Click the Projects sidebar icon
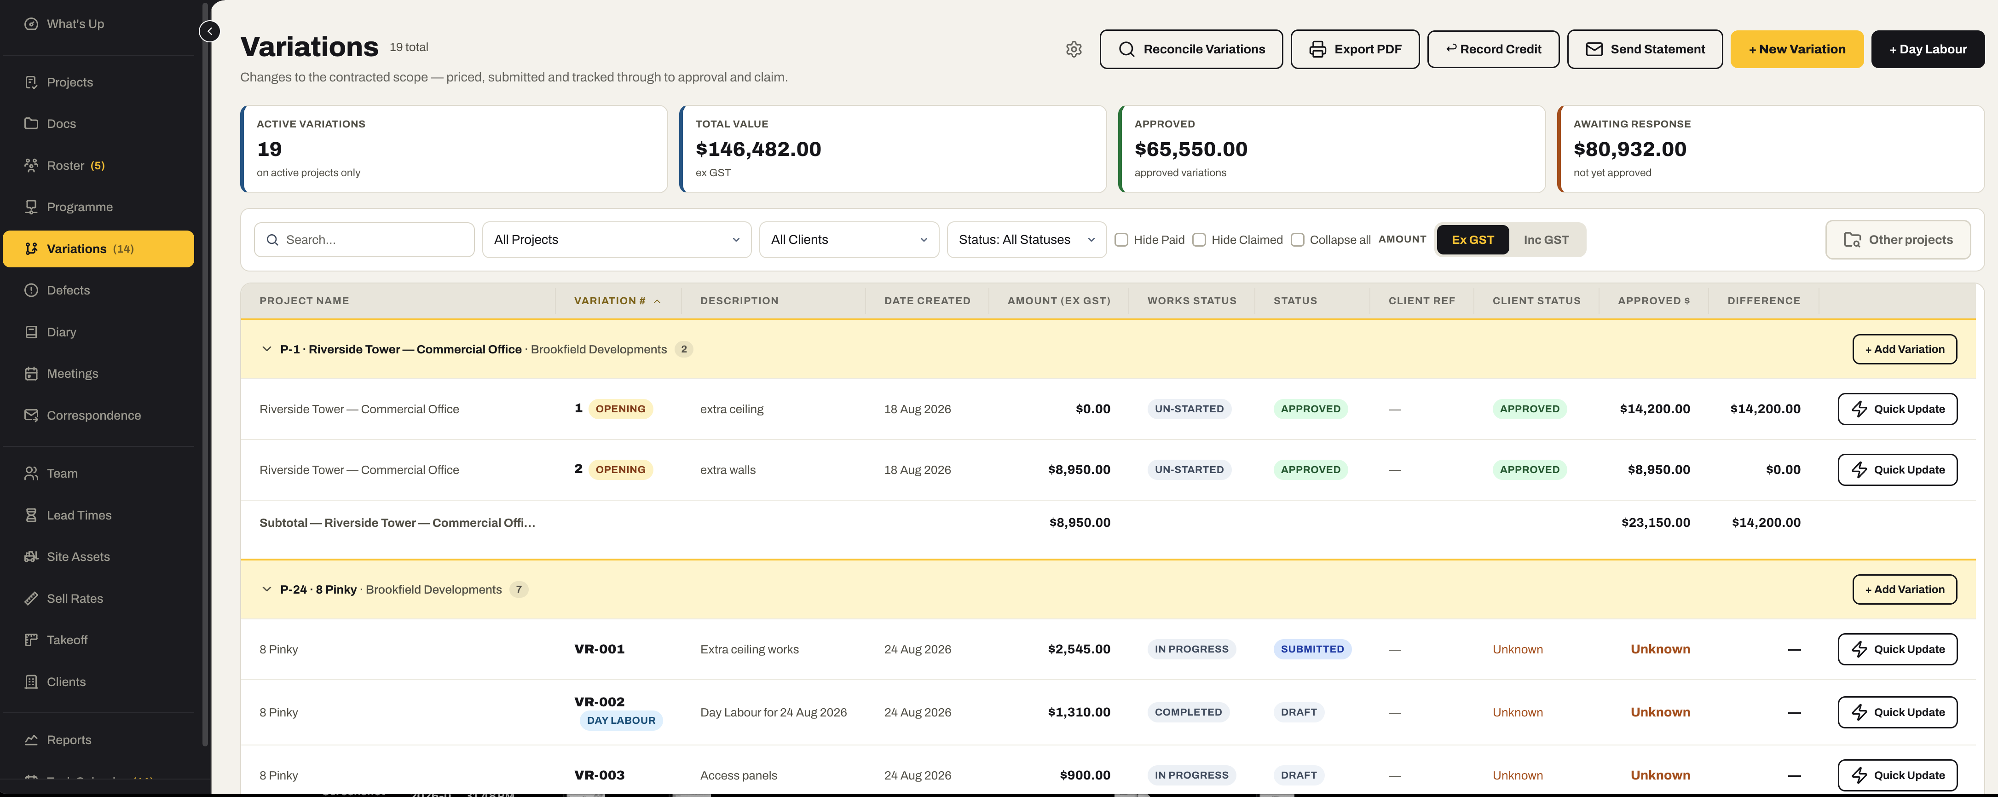This screenshot has height=797, width=1998. (x=31, y=82)
